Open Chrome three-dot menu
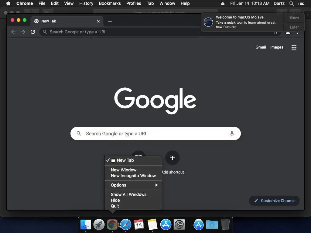This screenshot has width=311, height=233. tap(298, 32)
